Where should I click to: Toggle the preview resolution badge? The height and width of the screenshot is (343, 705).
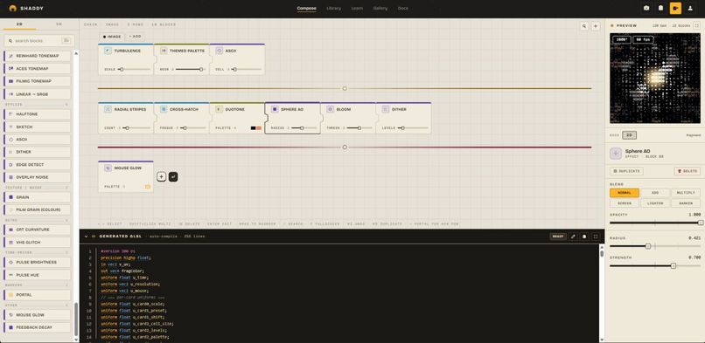click(x=621, y=39)
